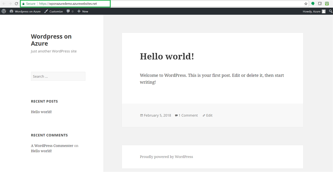Open comments bubble in admin bar
The image size is (333, 172).
[x=70, y=11]
